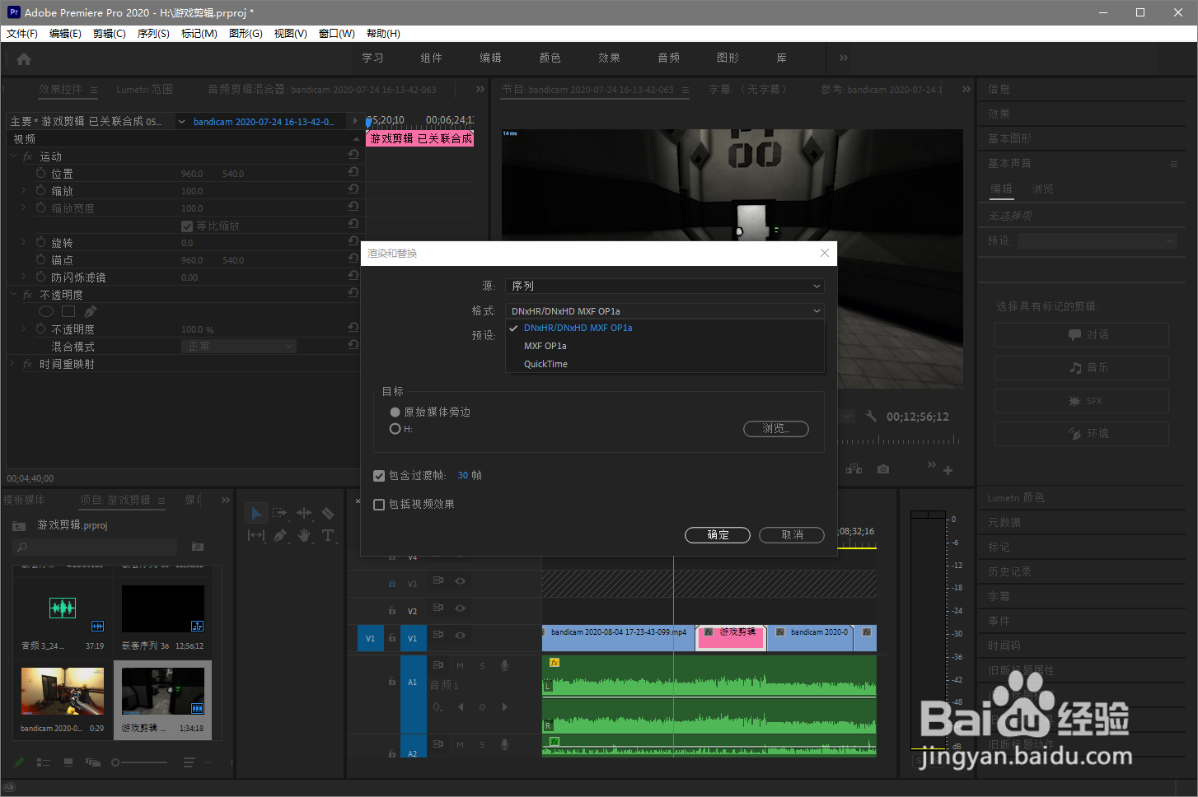Click the export frame camera icon
Screen dimensions: 1198x797
click(x=883, y=469)
